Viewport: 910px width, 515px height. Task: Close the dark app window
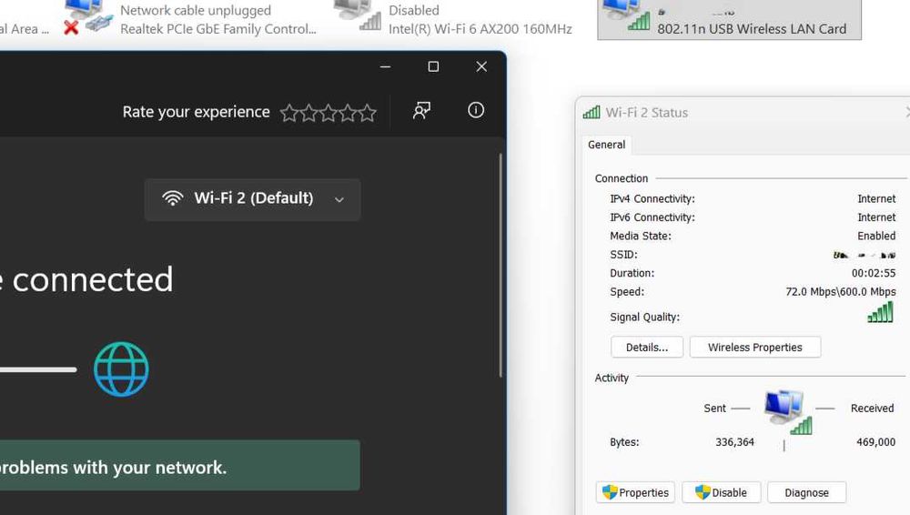pos(481,66)
